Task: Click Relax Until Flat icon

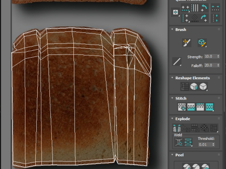Action: click(x=194, y=86)
